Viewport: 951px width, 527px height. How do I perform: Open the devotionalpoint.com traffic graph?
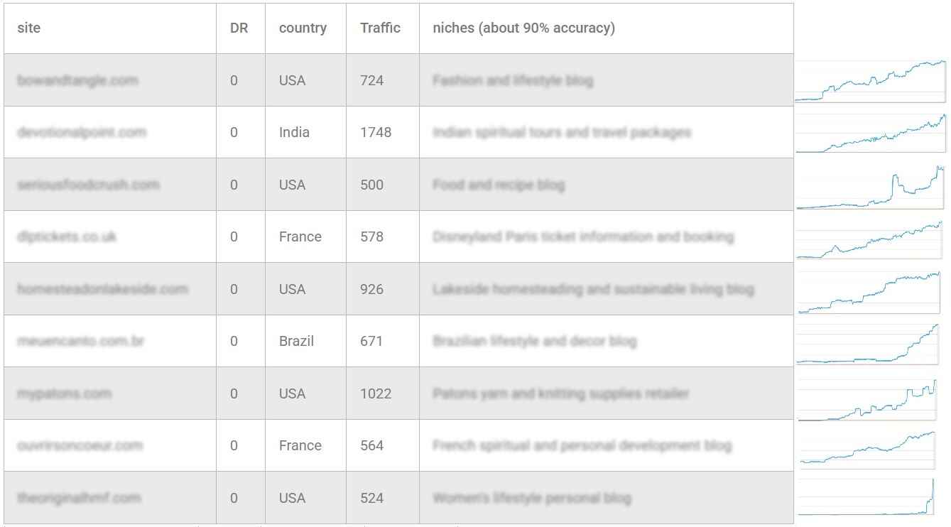click(871, 133)
